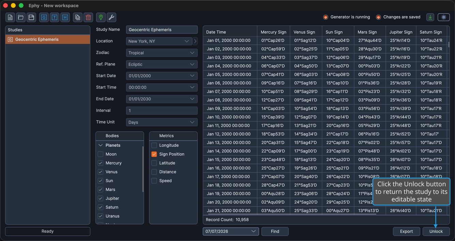Add a Heliocentric study with the H icon
This screenshot has width=455, height=241.
[65, 17]
